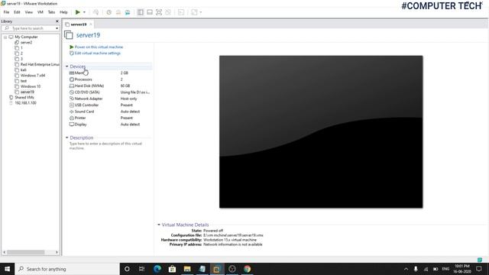Open the File menu
Viewport: 489px width, 275px height.
[6, 12]
